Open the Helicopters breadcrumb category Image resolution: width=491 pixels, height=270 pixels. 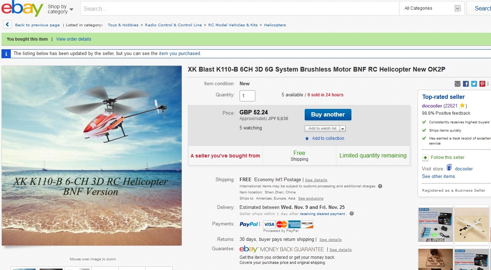[275, 25]
